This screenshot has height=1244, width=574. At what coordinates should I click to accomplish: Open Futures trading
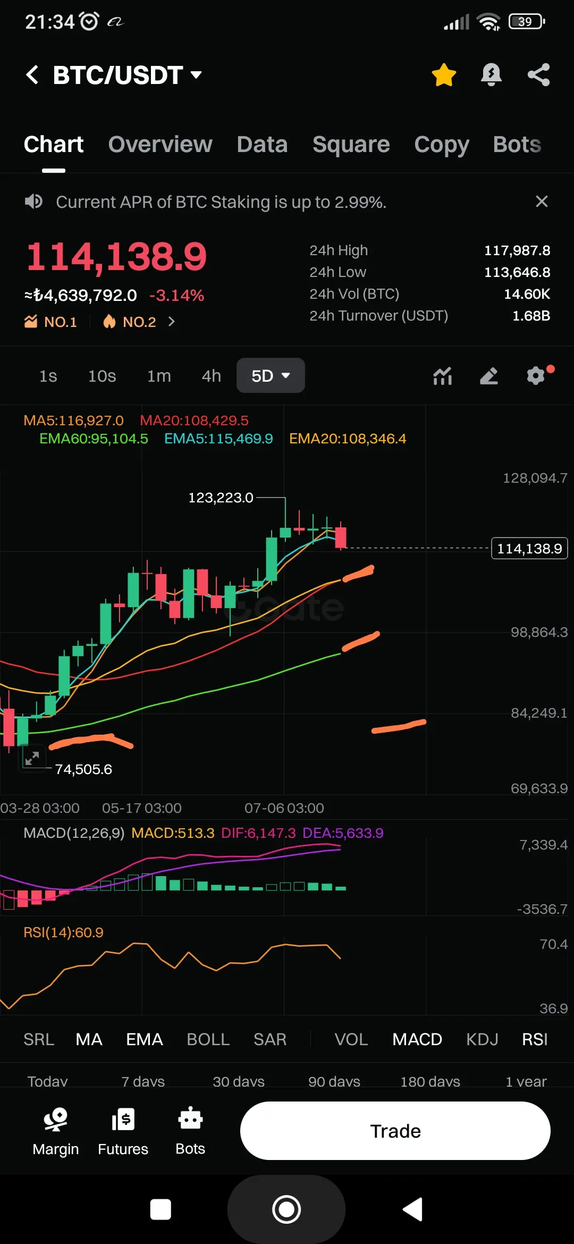(123, 1131)
